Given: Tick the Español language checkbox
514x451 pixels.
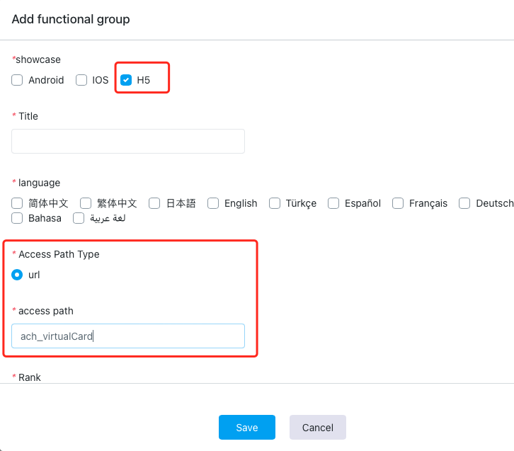Looking at the screenshot, I should pos(333,203).
